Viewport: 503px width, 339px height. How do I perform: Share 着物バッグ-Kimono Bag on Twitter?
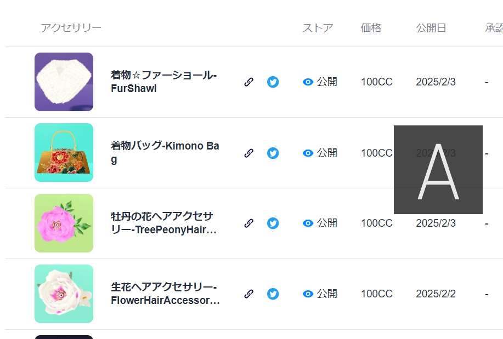273,153
